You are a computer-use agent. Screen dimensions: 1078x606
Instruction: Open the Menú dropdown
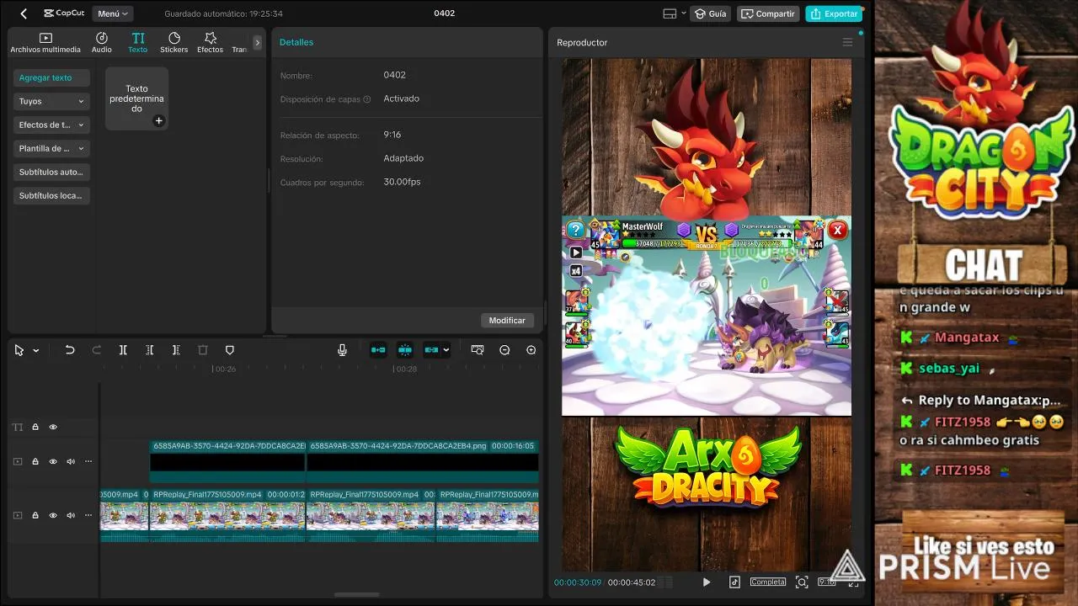tap(112, 13)
